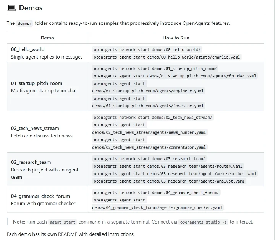Click the openagents studio -s code snippet
The image size is (275, 240).
coord(203,222)
